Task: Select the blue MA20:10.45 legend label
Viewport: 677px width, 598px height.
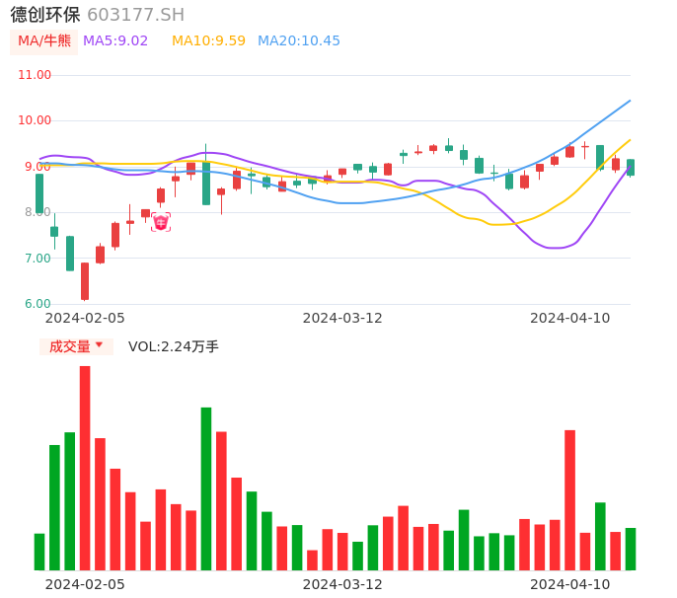Action: [x=299, y=41]
